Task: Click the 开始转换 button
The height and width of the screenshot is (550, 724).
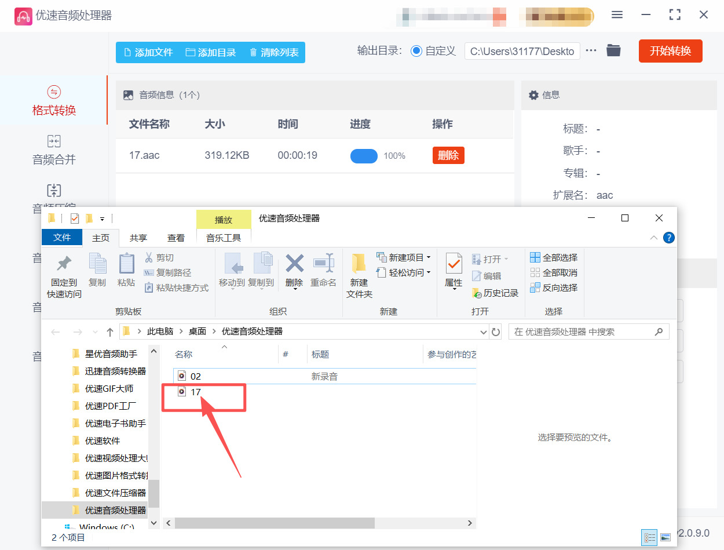Action: coord(670,50)
